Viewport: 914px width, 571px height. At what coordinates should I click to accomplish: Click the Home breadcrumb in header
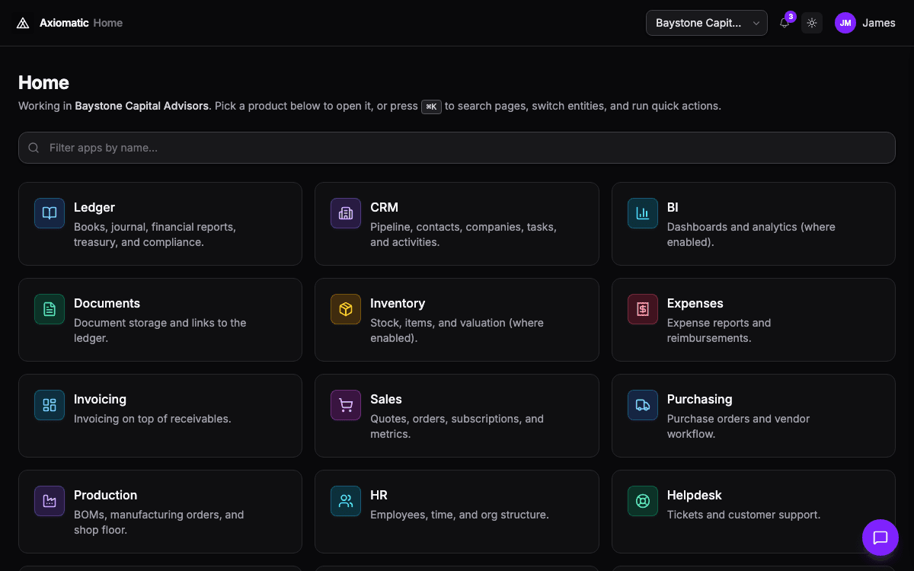[108, 23]
